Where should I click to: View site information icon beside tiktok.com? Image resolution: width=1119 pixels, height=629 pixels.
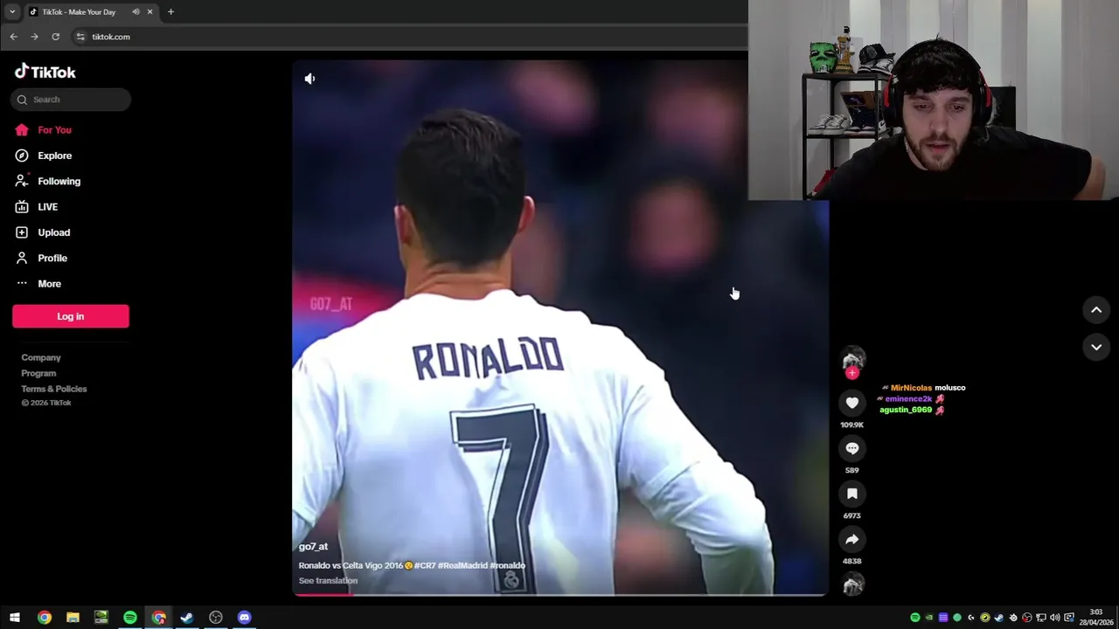pos(80,37)
